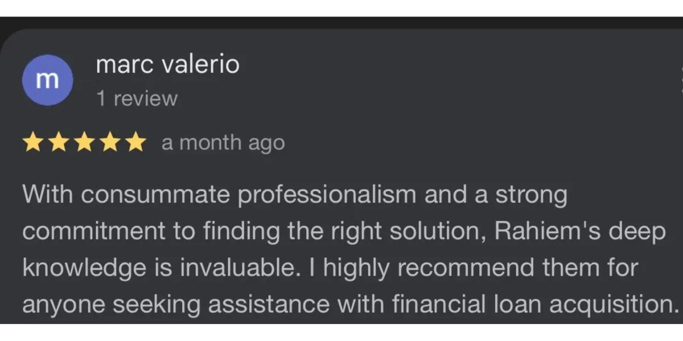The image size is (683, 341).
Task: Click the fourth yellow rating star
Action: pyautogui.click(x=110, y=143)
